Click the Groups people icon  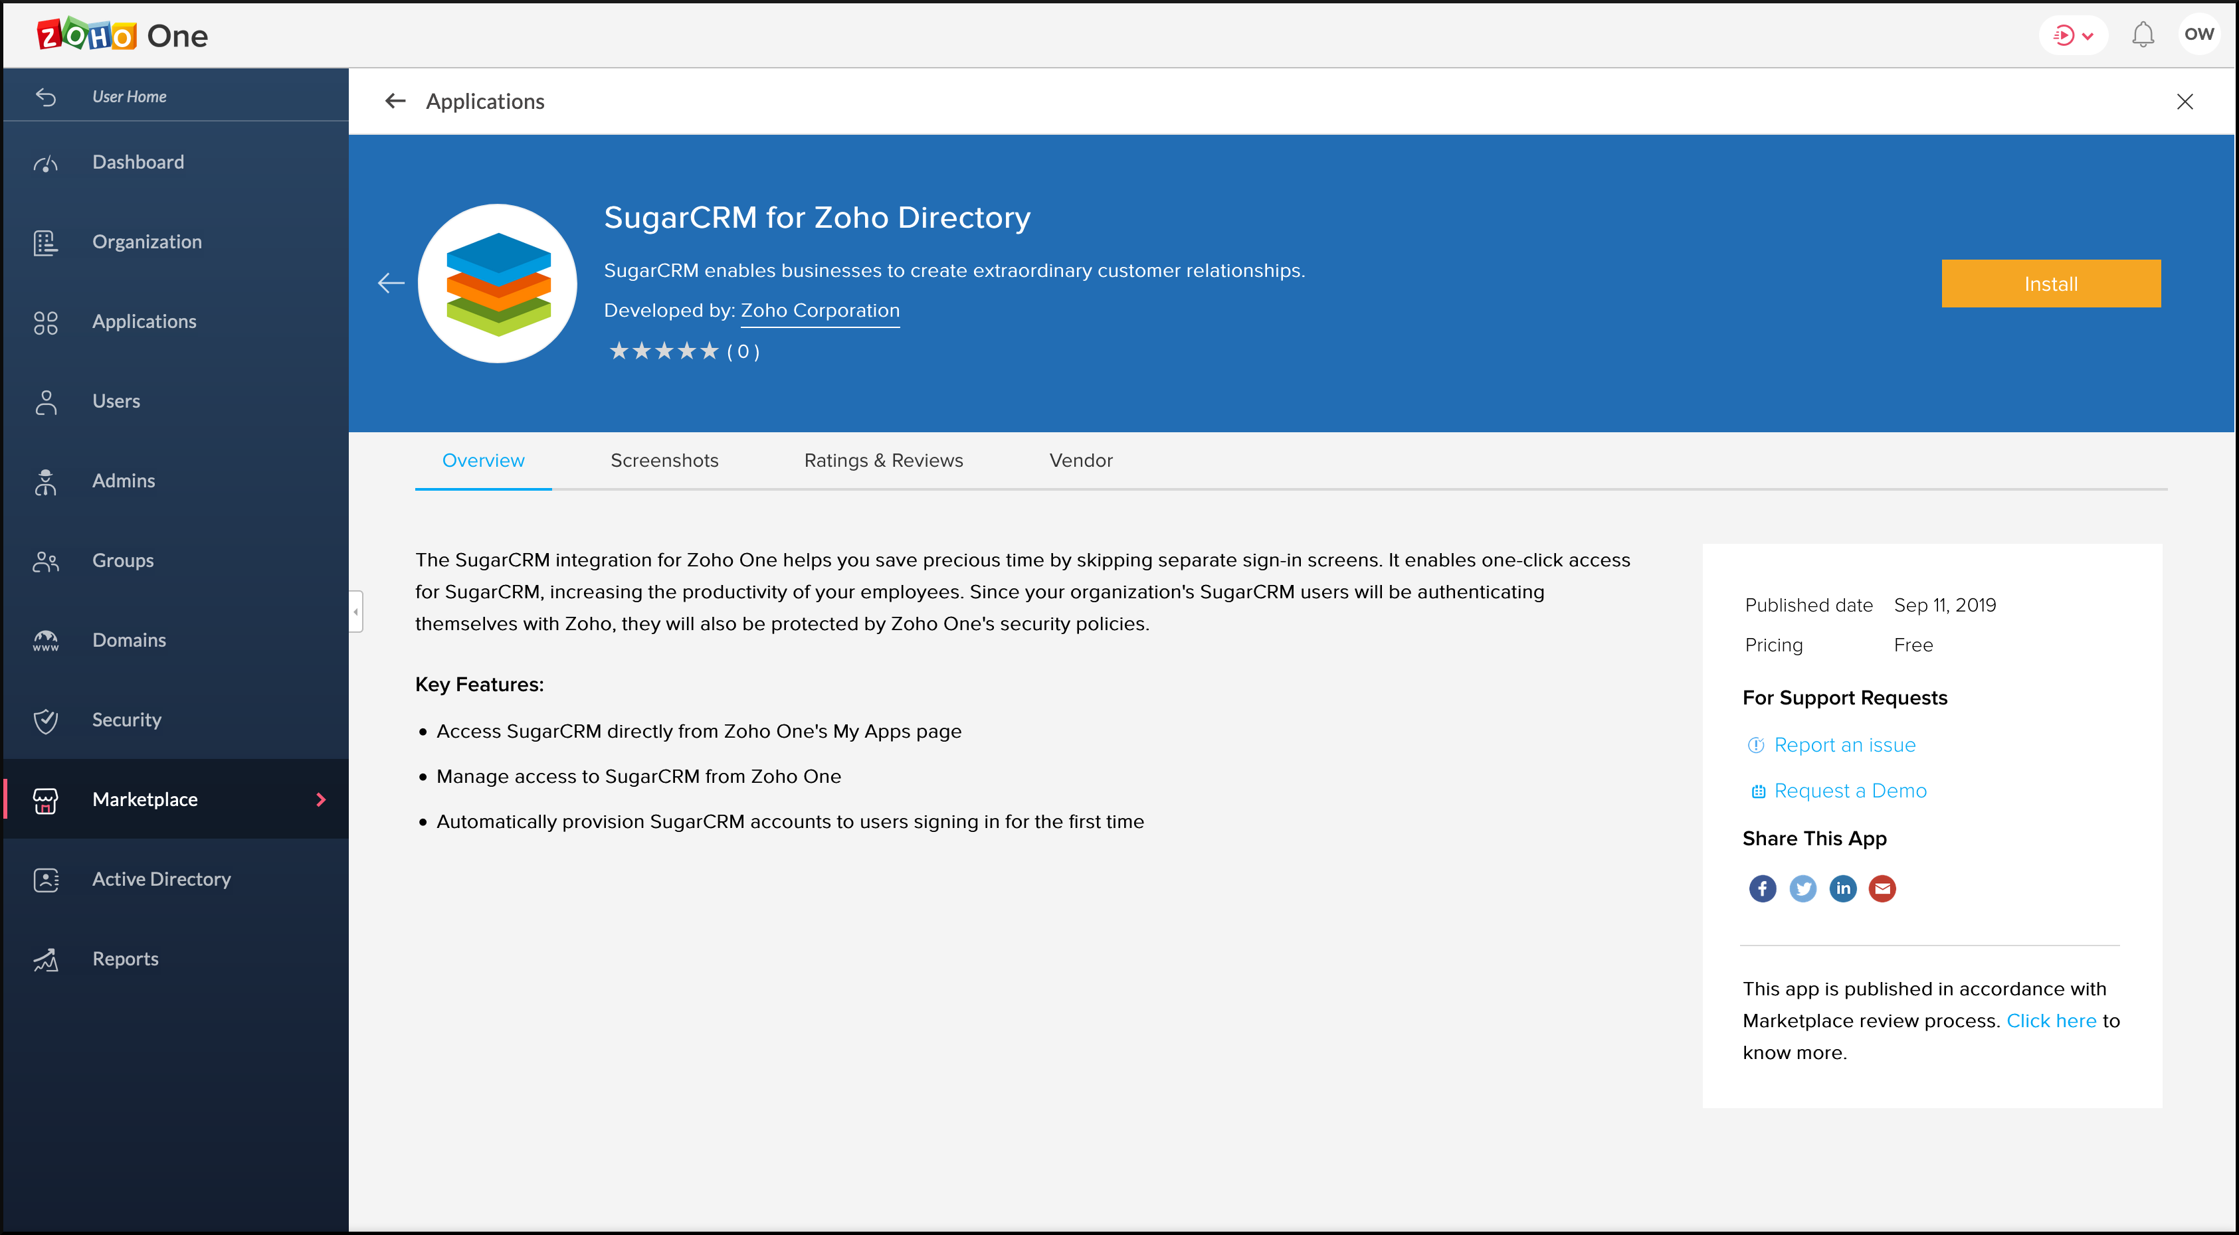(x=46, y=561)
